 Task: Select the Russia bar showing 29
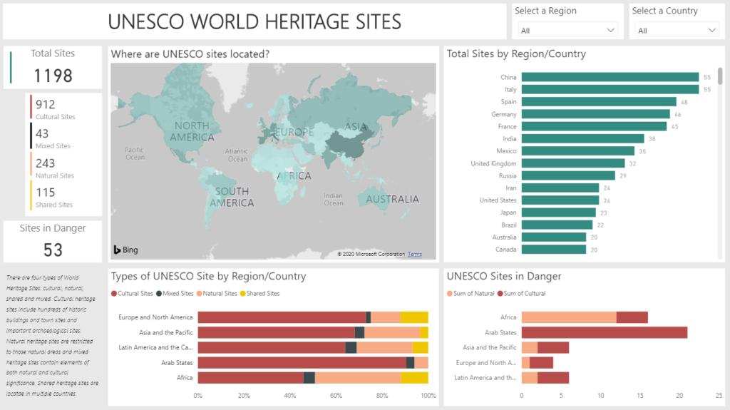(568, 175)
